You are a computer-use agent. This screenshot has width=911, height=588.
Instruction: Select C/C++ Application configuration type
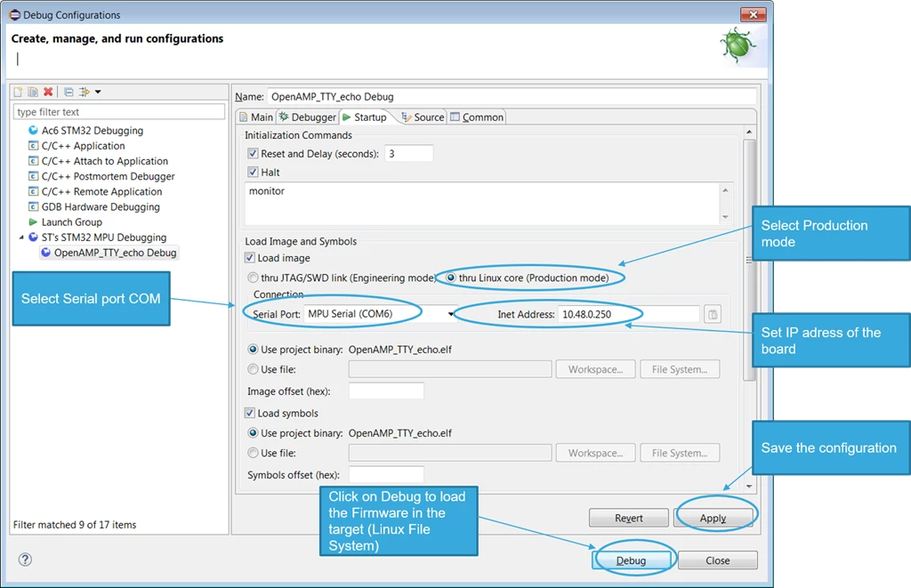click(x=83, y=146)
